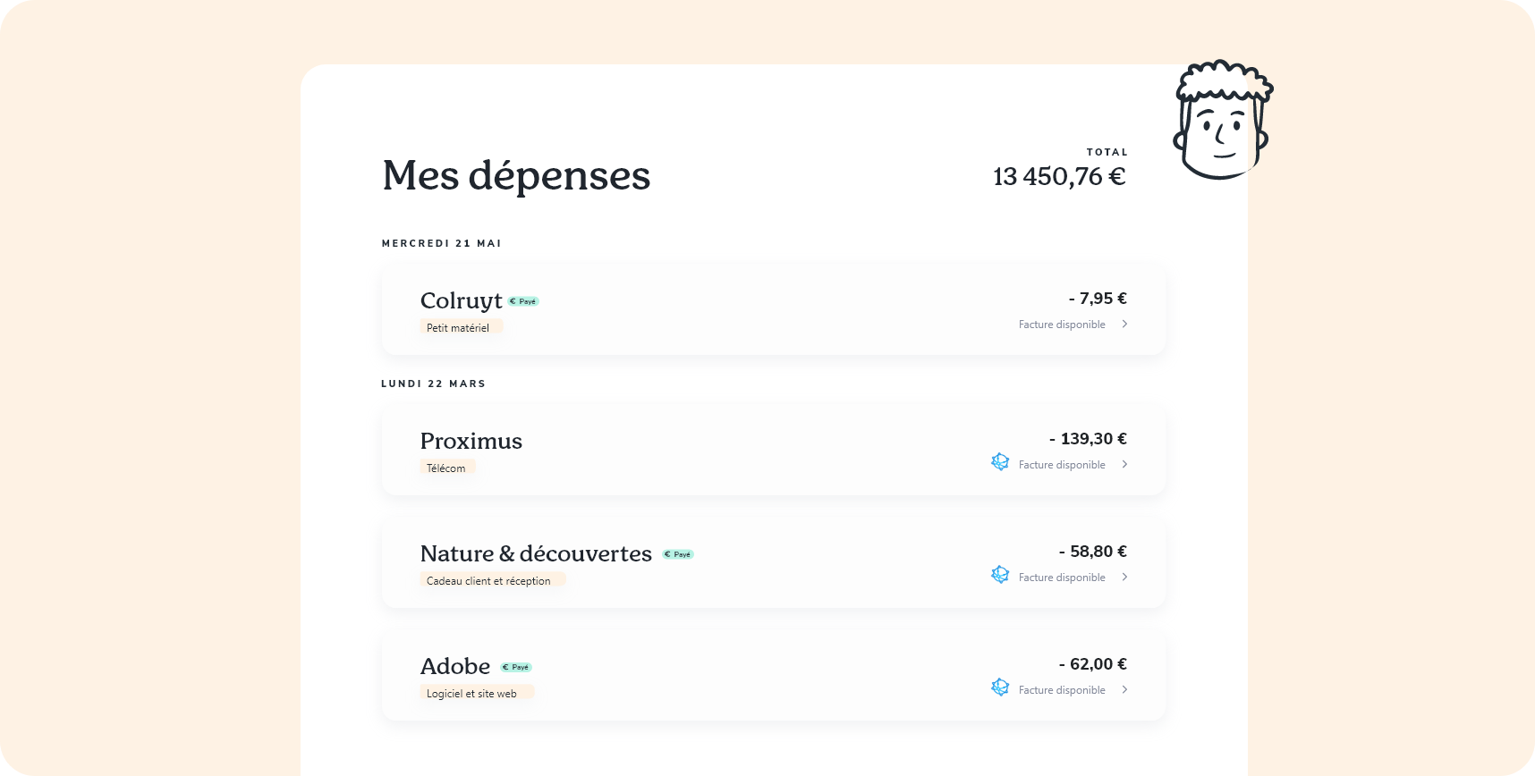Screen dimensions: 1535x776
Task: Click the blue icon in Adobe row
Action: tap(1000, 687)
